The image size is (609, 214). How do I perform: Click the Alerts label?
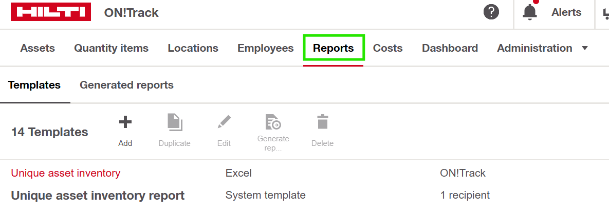566,12
